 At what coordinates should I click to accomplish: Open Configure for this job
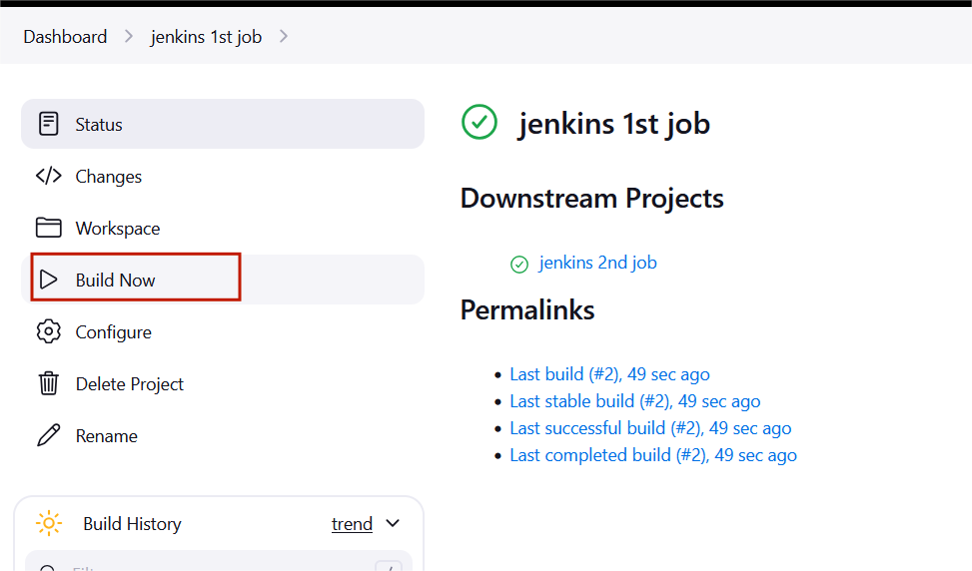pos(223,332)
